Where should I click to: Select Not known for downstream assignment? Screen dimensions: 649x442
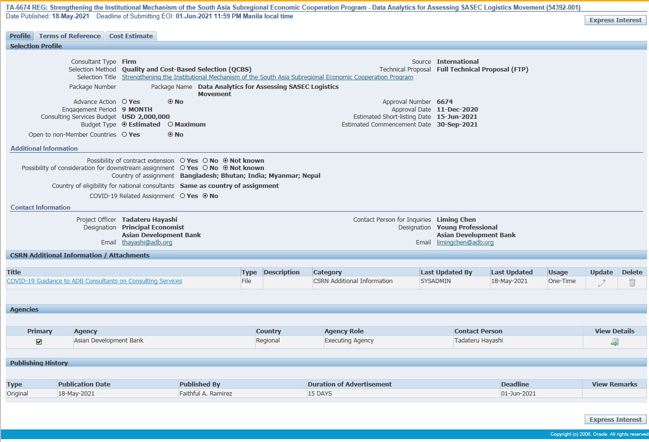coord(226,168)
